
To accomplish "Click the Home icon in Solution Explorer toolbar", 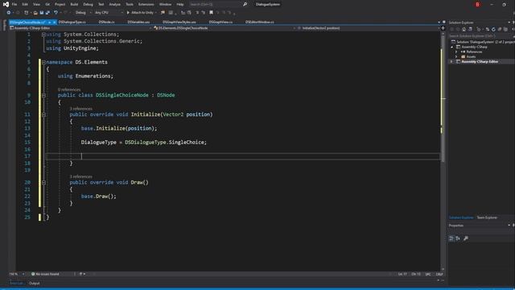I will [464, 29].
